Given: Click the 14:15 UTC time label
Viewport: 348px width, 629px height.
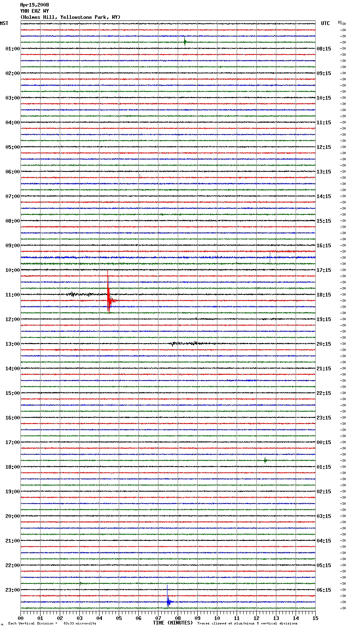Looking at the screenshot, I should [324, 196].
